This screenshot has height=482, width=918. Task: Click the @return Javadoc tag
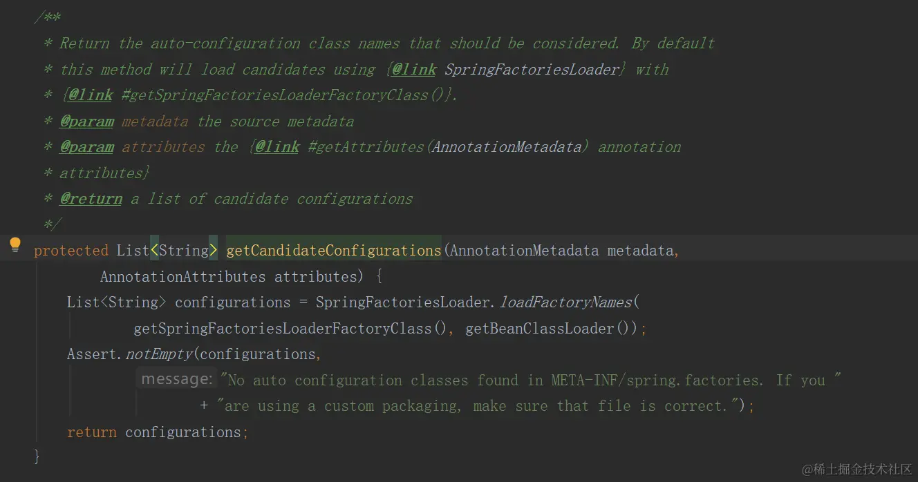click(91, 199)
